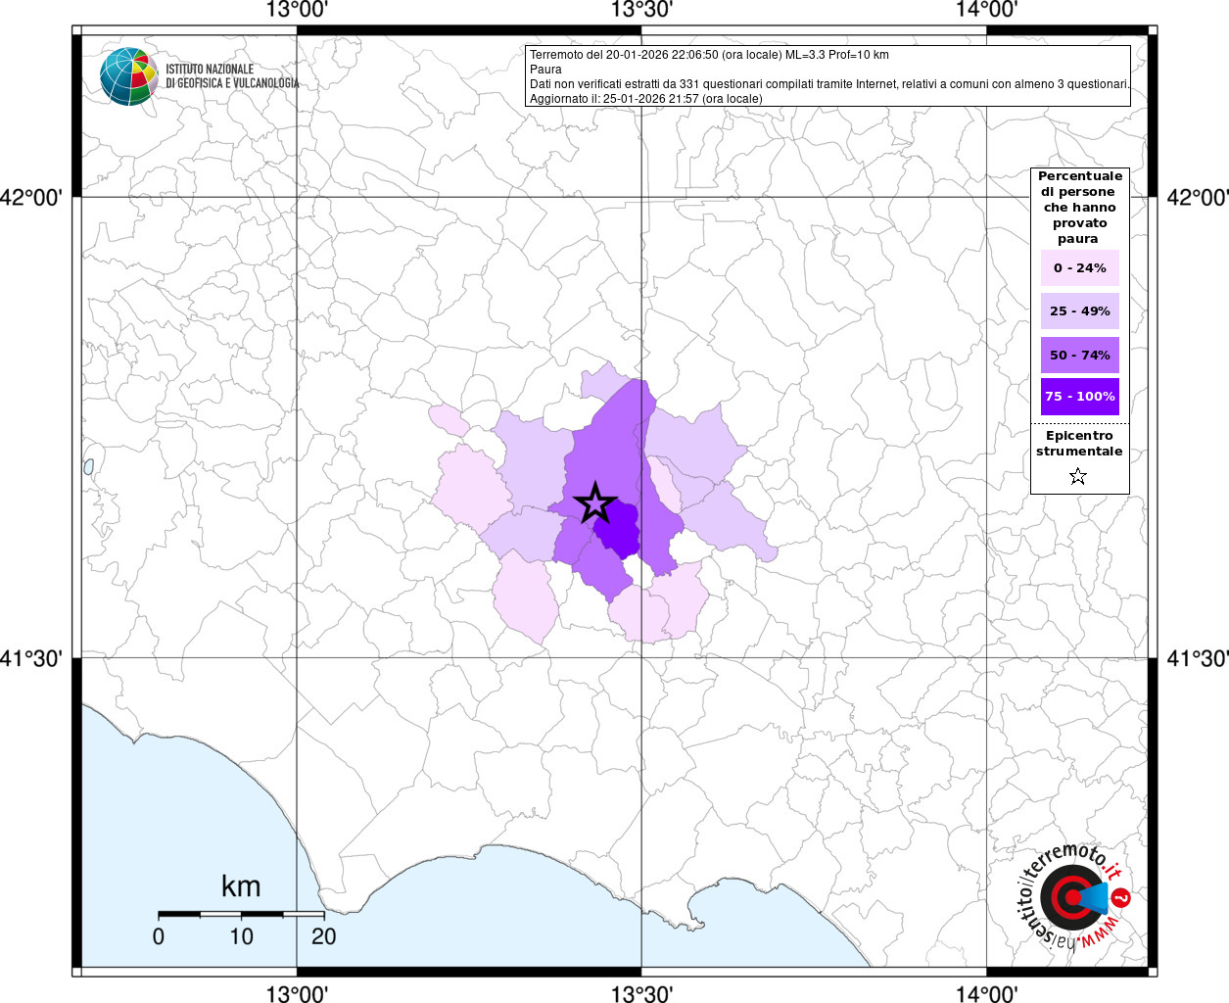
Task: Click the star symbol in the legend
Action: (x=1078, y=476)
